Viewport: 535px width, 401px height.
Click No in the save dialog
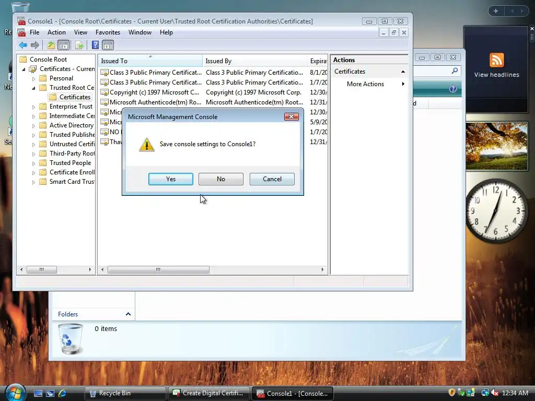click(221, 179)
